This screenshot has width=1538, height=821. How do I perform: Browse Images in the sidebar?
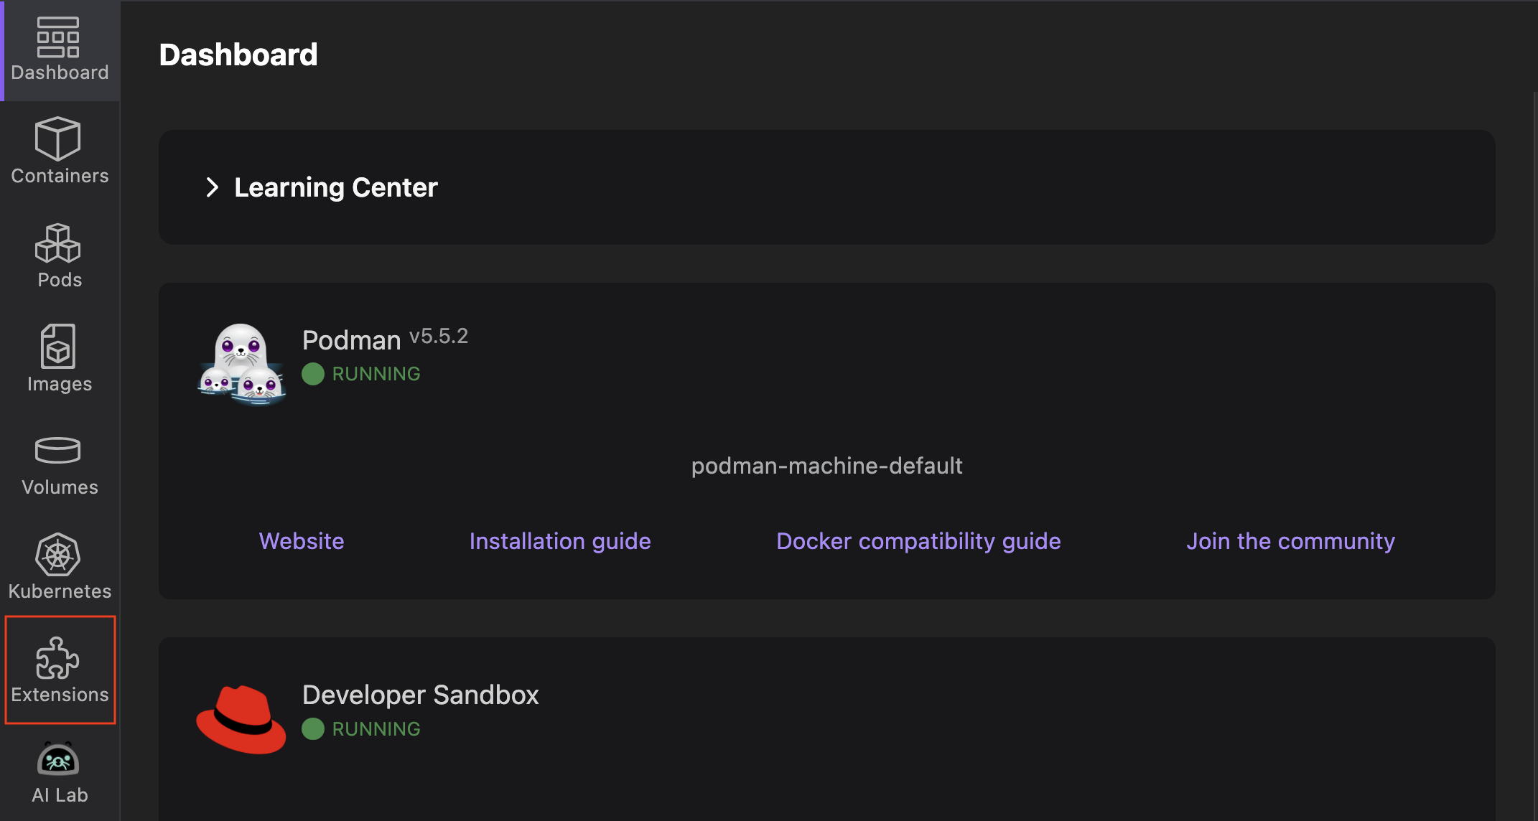pos(57,359)
